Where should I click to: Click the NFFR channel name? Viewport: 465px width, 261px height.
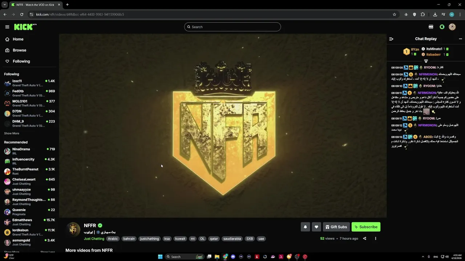[x=90, y=225]
